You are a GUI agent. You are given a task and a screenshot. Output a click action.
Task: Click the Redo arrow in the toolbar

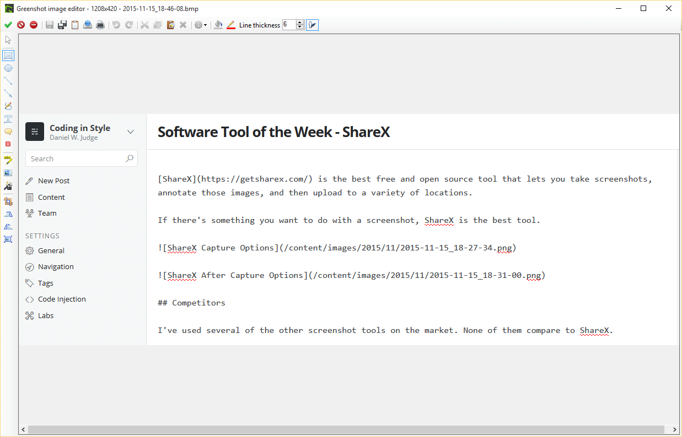[129, 25]
